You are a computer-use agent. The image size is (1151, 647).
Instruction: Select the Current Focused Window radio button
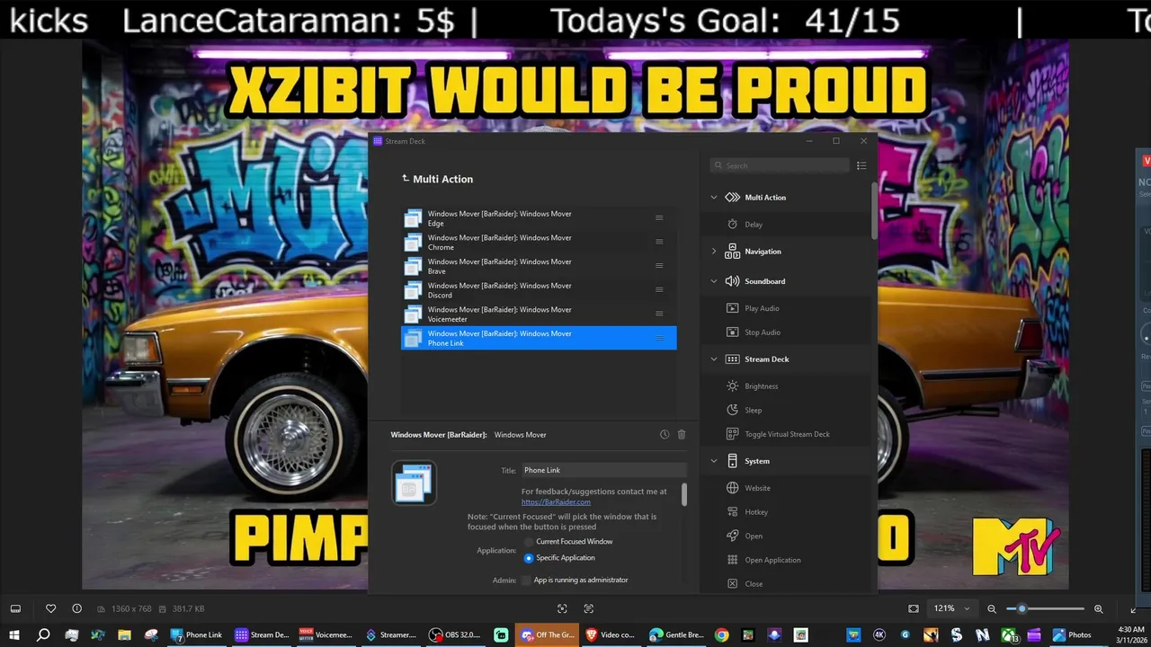pos(529,542)
